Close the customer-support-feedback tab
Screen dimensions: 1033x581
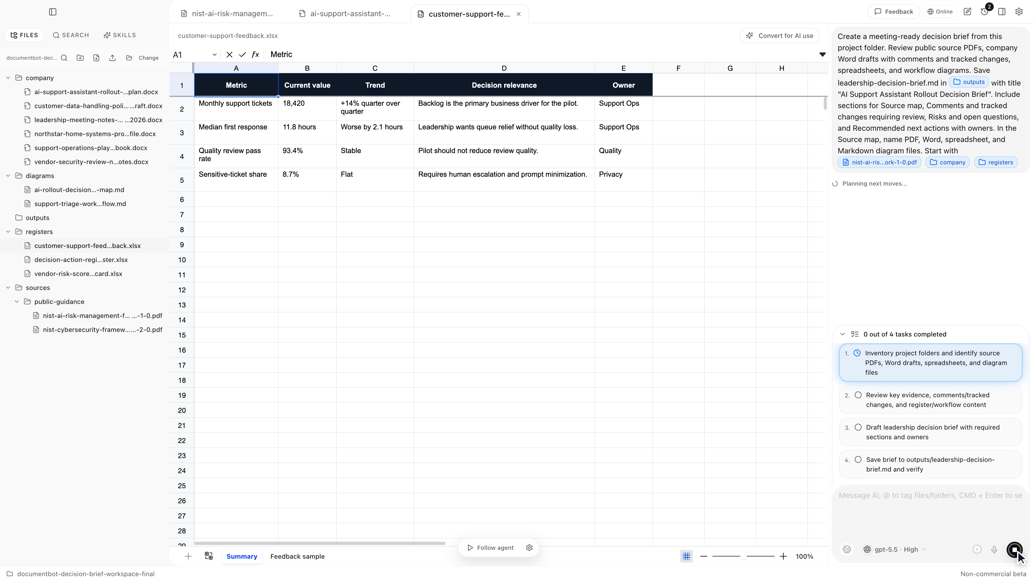tap(518, 14)
